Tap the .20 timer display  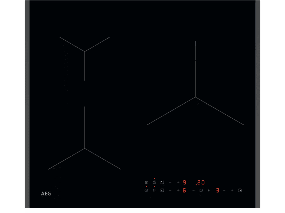click(201, 183)
